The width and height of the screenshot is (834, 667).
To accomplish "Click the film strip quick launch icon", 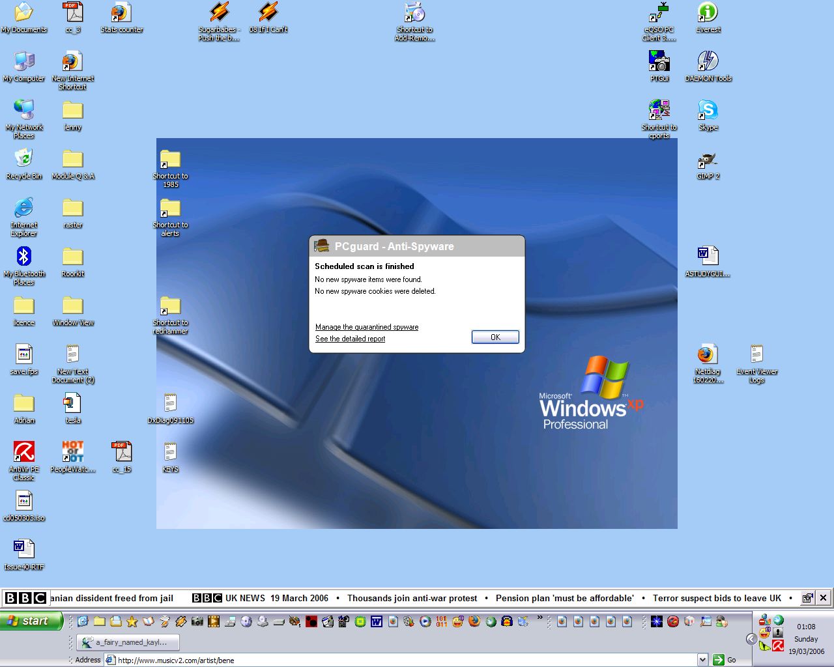I will pyautogui.click(x=214, y=621).
